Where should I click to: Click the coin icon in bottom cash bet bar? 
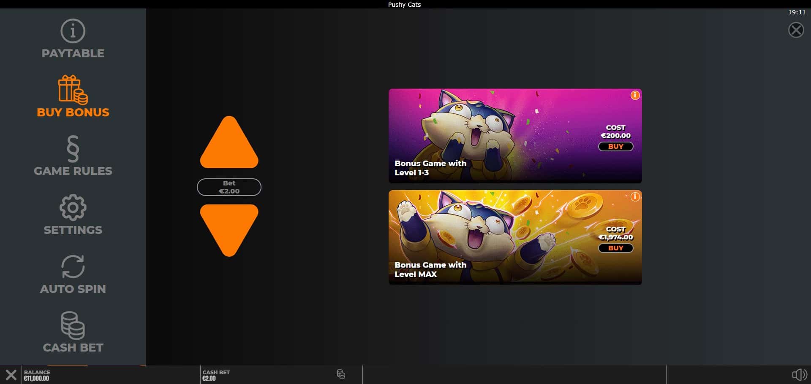click(341, 374)
